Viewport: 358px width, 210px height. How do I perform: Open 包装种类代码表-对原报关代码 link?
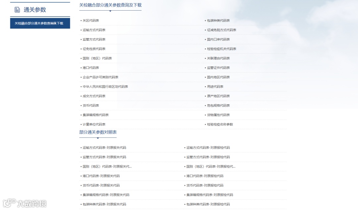point(104,204)
